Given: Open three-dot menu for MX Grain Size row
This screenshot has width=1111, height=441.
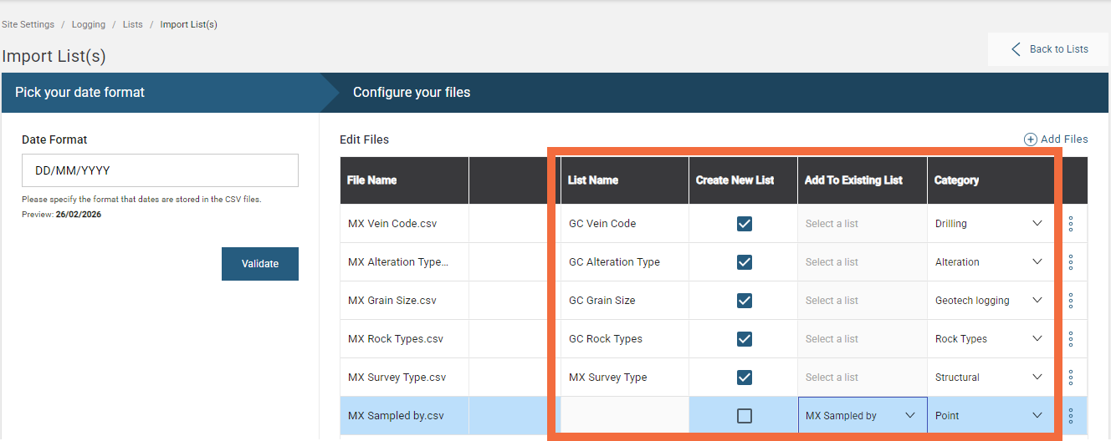Looking at the screenshot, I should pyautogui.click(x=1071, y=301).
